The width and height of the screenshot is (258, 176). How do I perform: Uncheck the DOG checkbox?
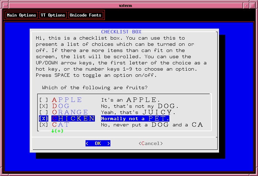[44, 106]
